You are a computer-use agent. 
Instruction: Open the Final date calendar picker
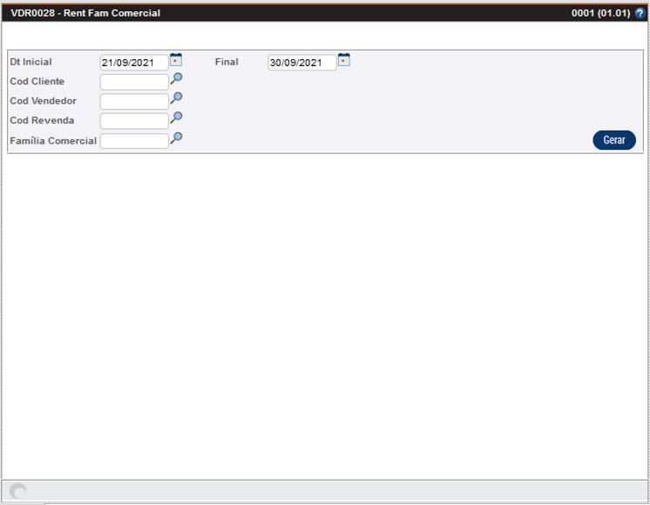[343, 60]
